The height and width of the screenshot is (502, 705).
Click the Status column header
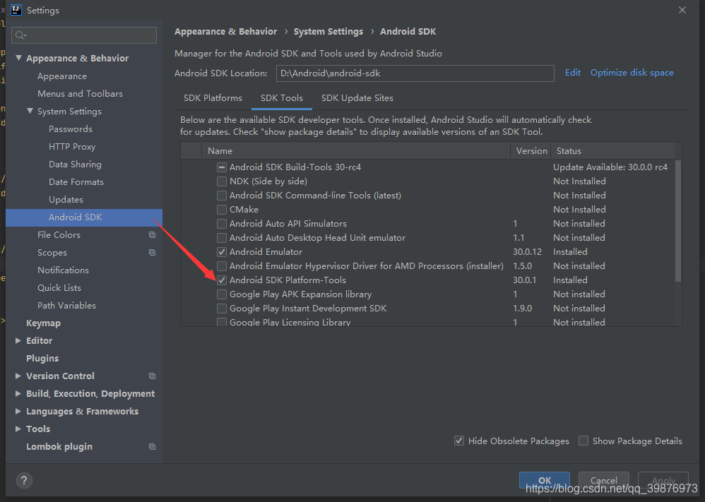[612, 150]
